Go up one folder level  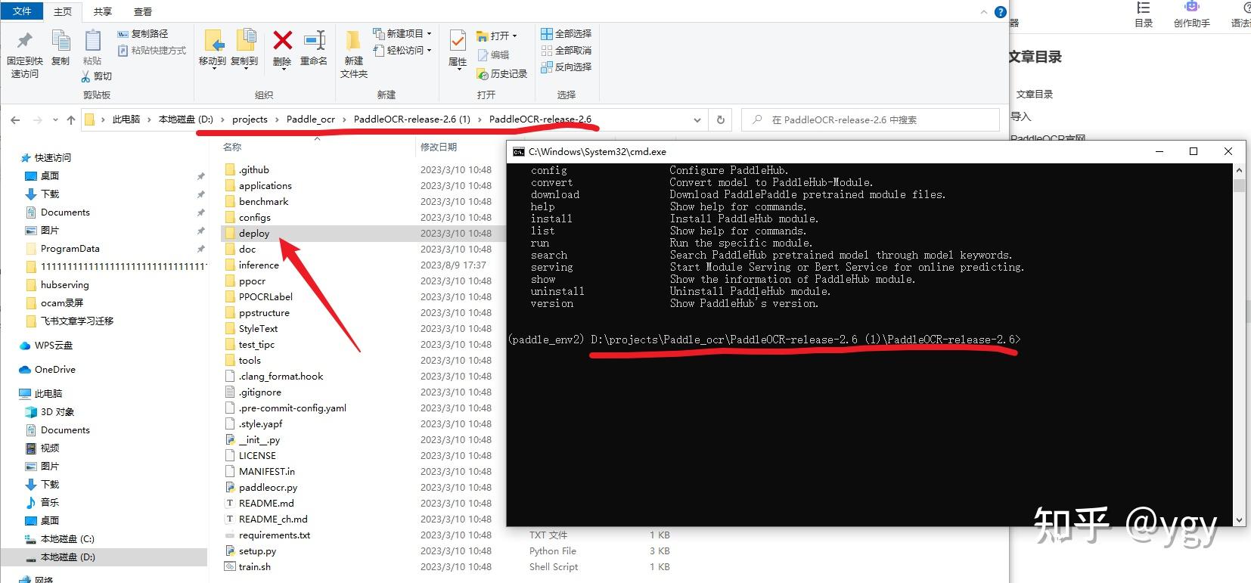[71, 120]
